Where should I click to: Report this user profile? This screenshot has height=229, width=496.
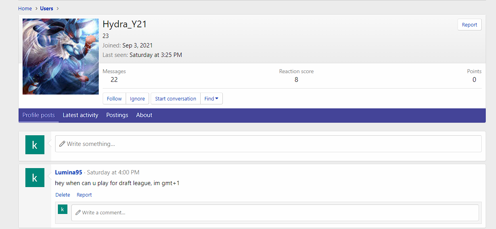pyautogui.click(x=469, y=25)
